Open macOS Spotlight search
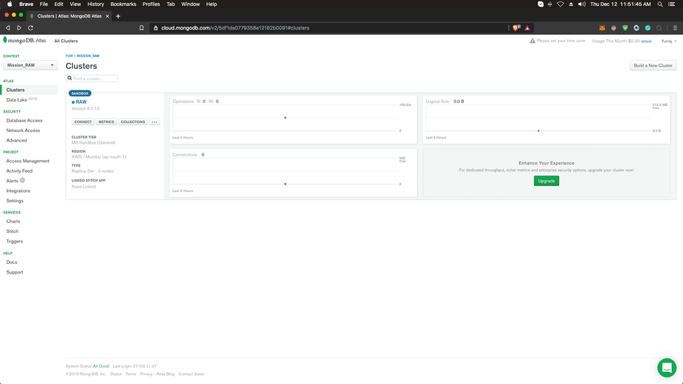The width and height of the screenshot is (683, 384). click(x=660, y=4)
